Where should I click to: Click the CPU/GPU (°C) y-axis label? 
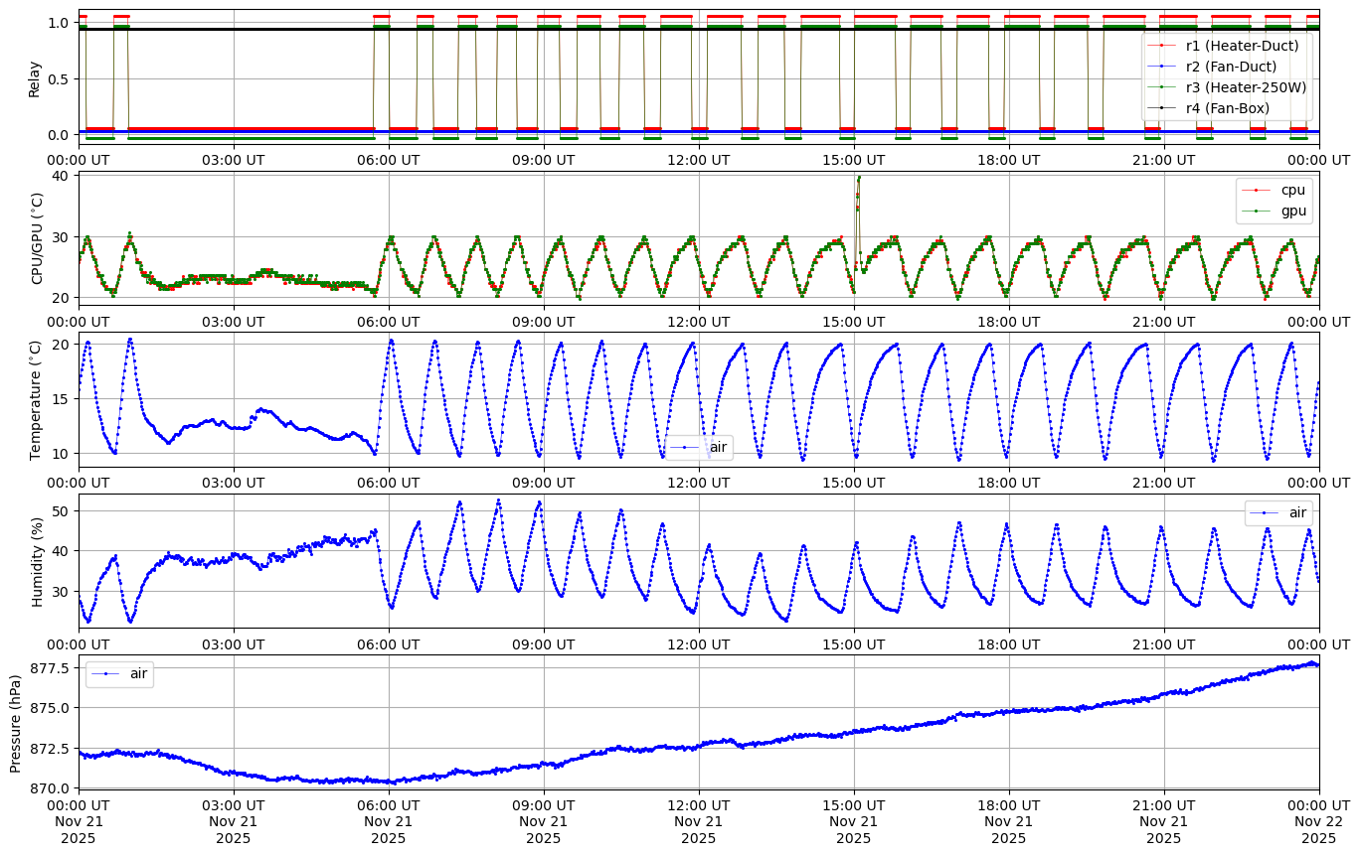38,238
